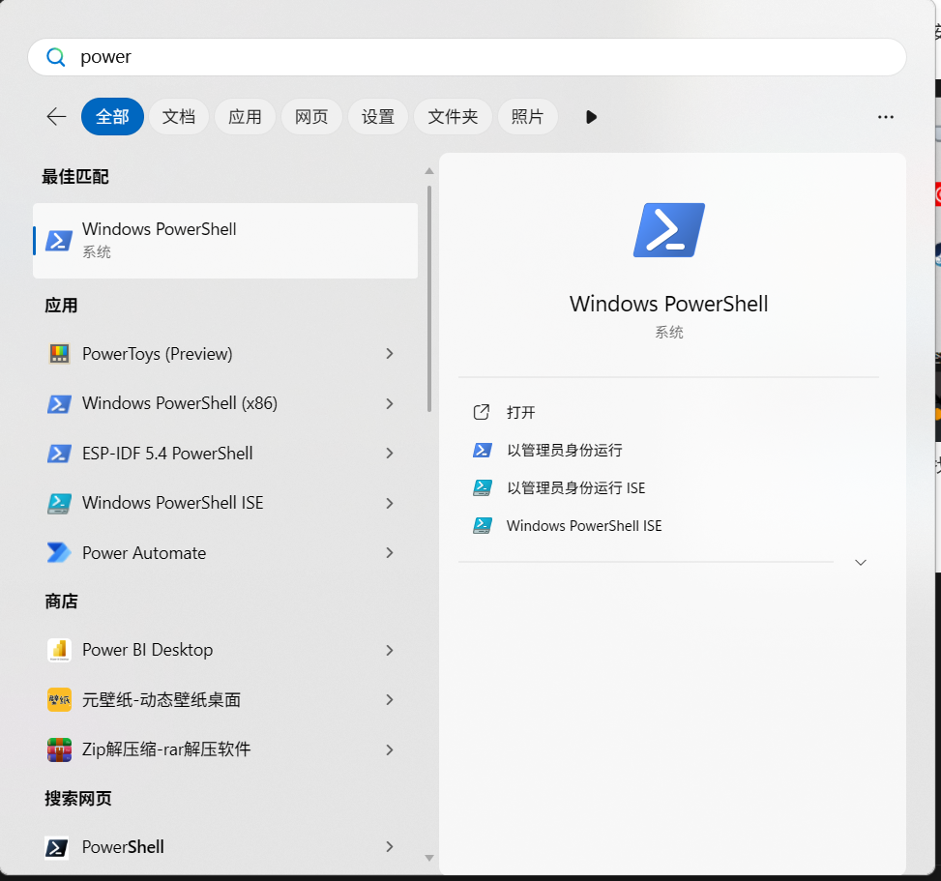Select the Power Automate result text
Screen dimensions: 941x881
[144, 553]
